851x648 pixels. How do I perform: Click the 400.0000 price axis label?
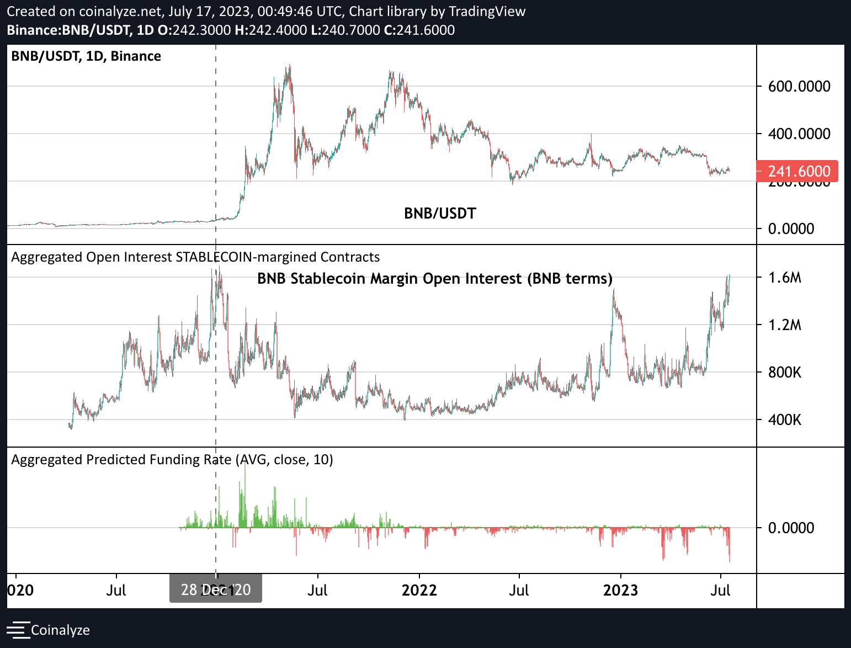pos(799,134)
